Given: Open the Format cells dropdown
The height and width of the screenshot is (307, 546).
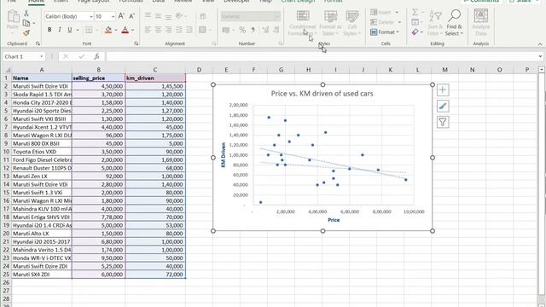Looking at the screenshot, I should click(385, 32).
